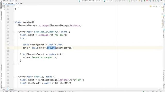
Task: Minimize the Run tool window
Action: [x=162, y=89]
